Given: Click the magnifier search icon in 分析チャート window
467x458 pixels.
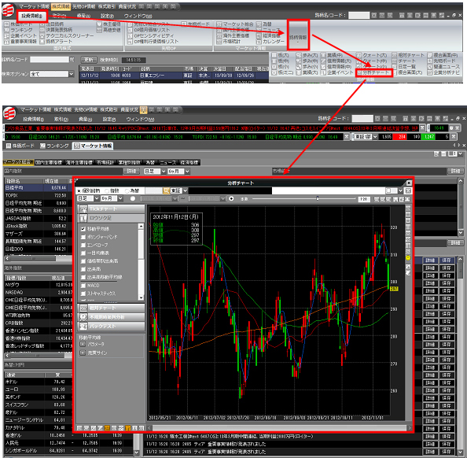Looking at the screenshot, I should point(166,190).
